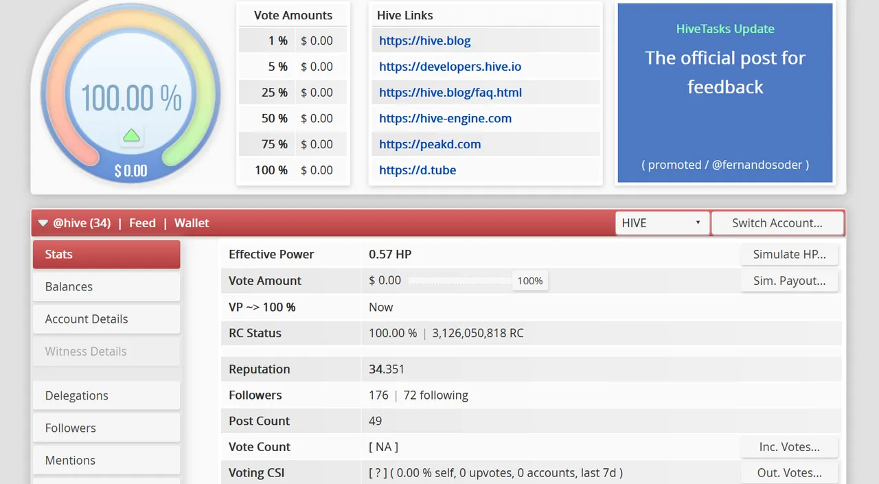Click the voting power gauge 100.00 %

[131, 97]
